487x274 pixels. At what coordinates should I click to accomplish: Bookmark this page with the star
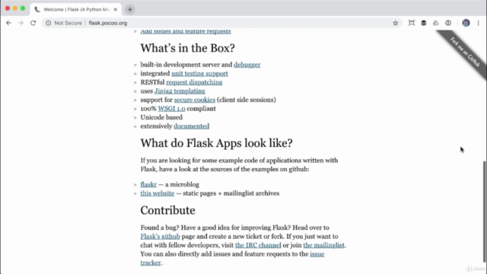[396, 23]
